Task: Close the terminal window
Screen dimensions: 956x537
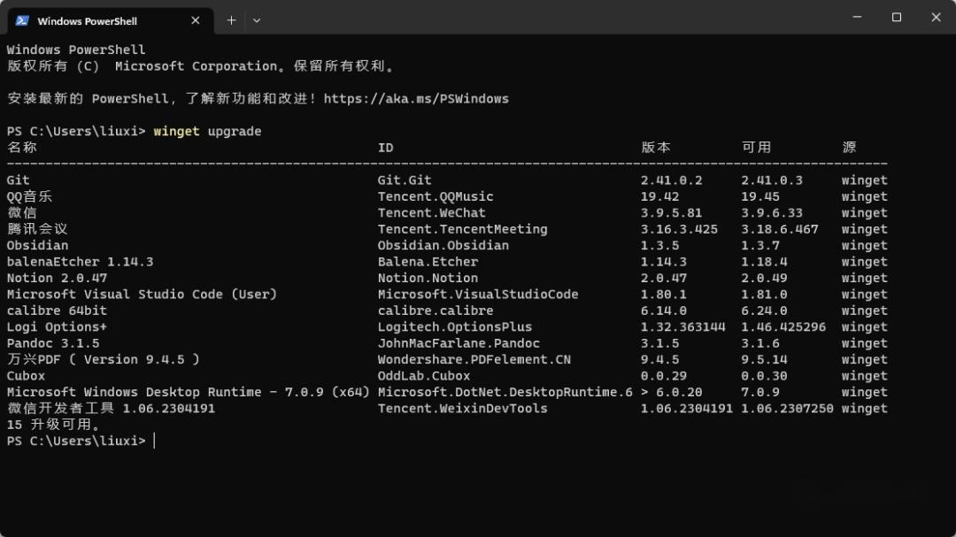Action: 937,17
